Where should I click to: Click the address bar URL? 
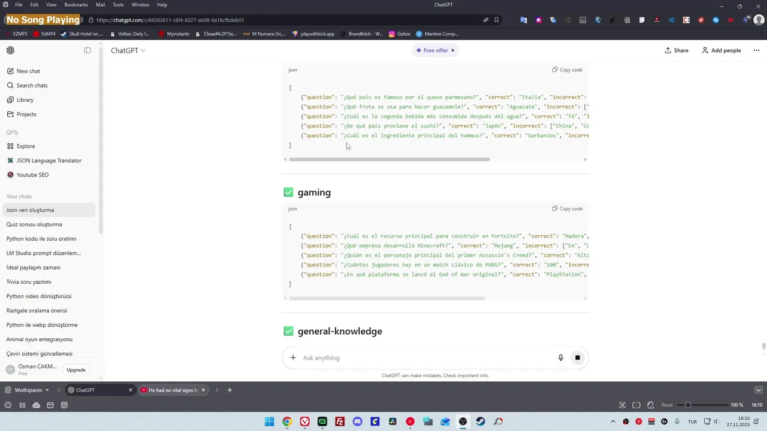click(x=170, y=20)
